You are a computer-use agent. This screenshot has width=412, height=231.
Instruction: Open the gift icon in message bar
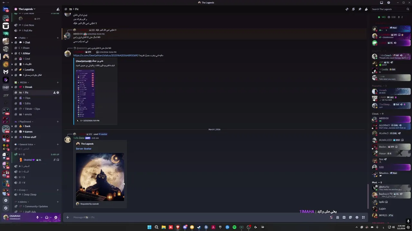(338, 218)
